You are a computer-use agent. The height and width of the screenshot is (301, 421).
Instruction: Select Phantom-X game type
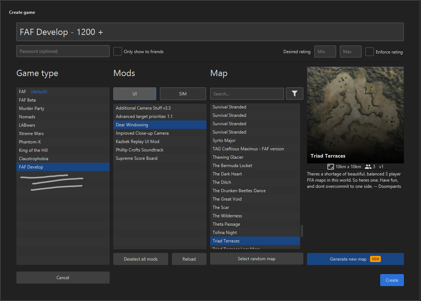(63, 142)
